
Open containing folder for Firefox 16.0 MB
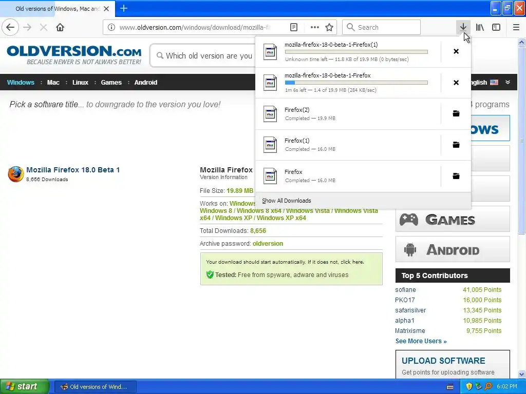456,176
